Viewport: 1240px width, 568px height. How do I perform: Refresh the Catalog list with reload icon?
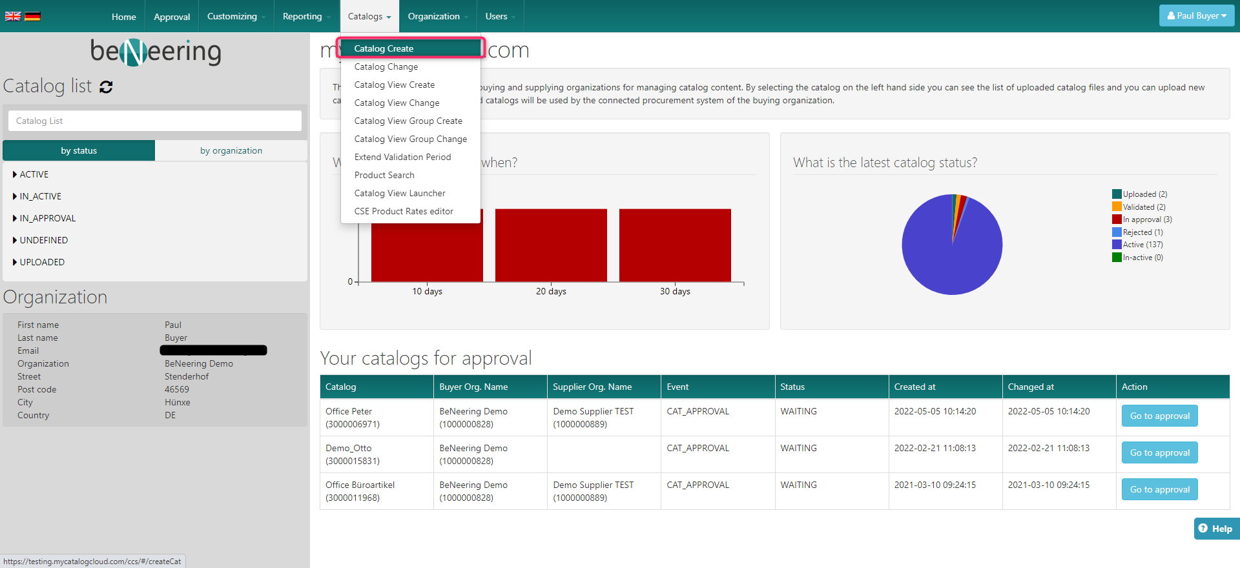pos(107,87)
